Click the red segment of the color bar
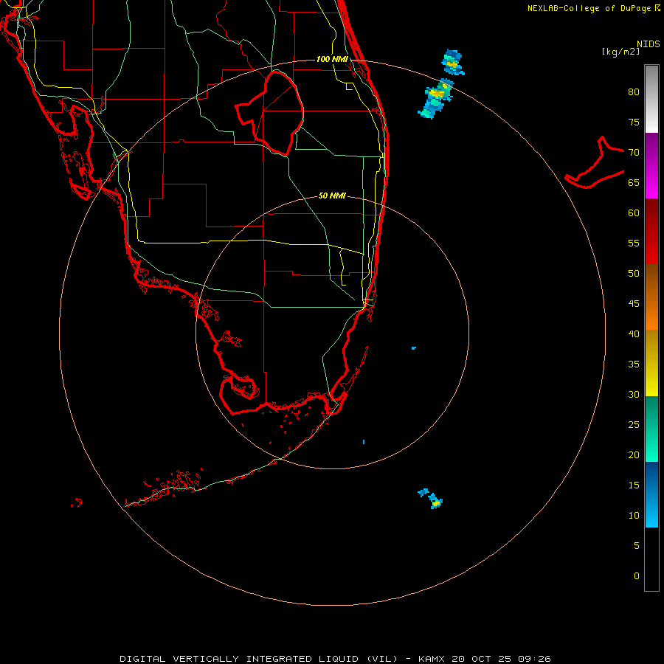Viewport: 664px width, 664px height. click(651, 231)
